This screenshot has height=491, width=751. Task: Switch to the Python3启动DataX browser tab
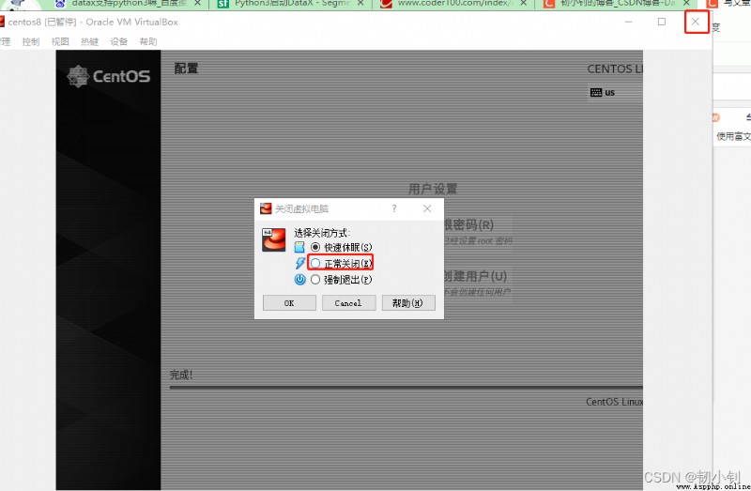click(x=290, y=4)
